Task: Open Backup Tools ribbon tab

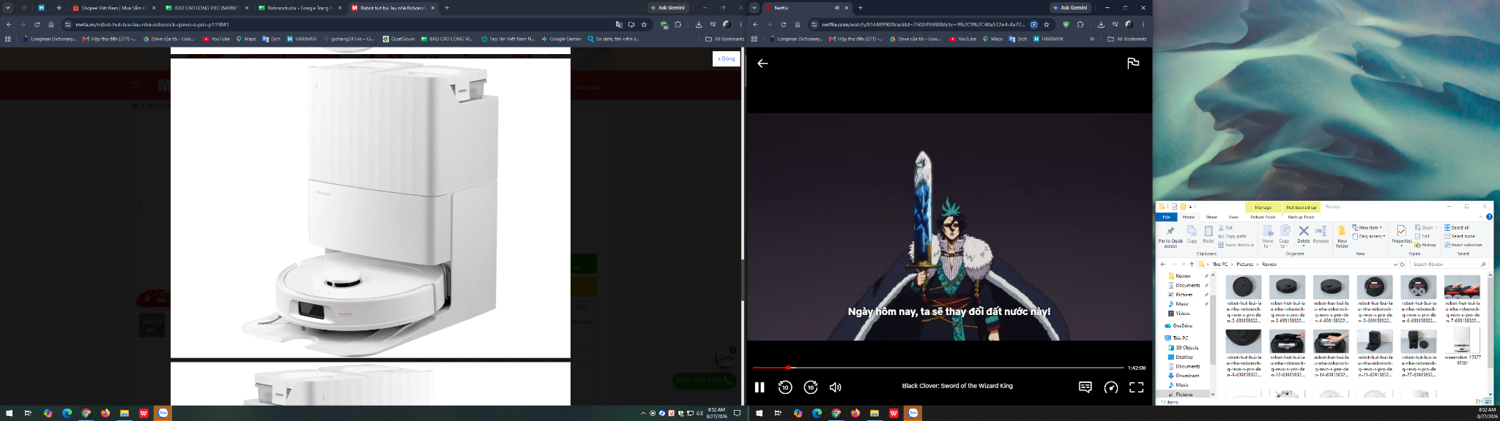Action: coord(1301,217)
